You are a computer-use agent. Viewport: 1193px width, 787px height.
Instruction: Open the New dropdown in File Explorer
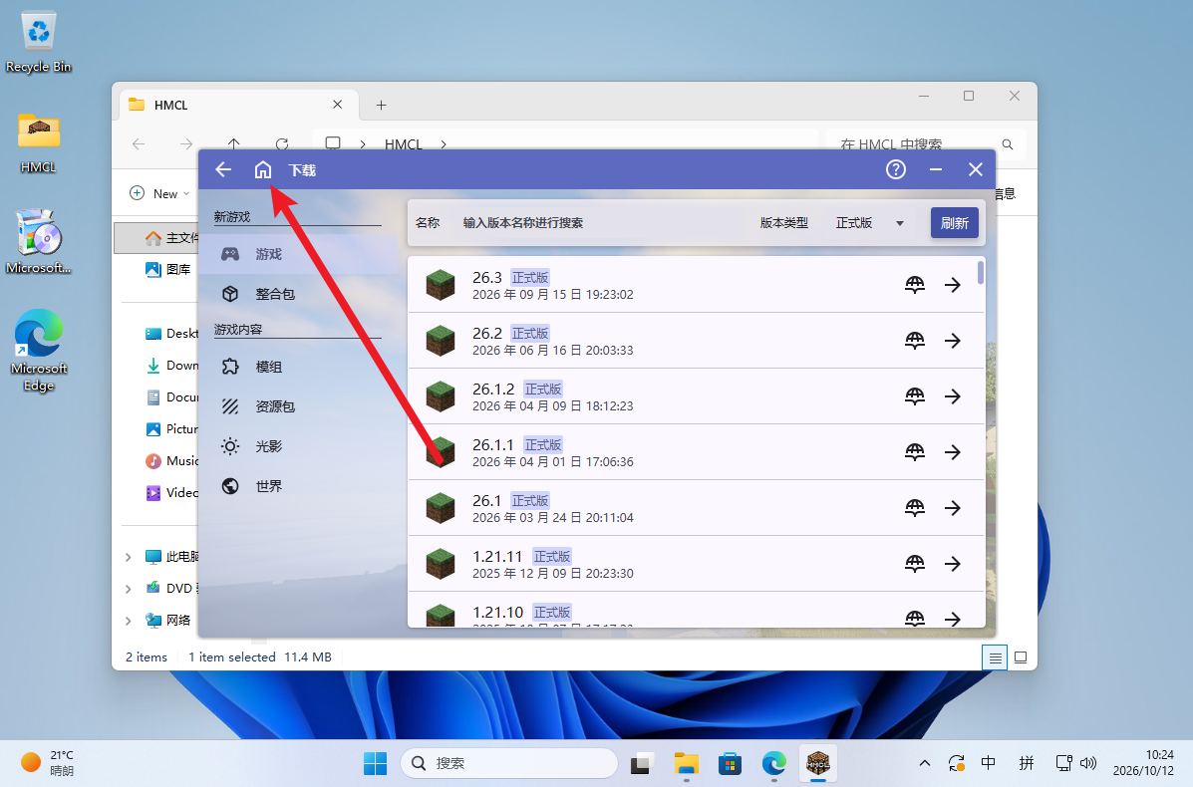pyautogui.click(x=159, y=193)
